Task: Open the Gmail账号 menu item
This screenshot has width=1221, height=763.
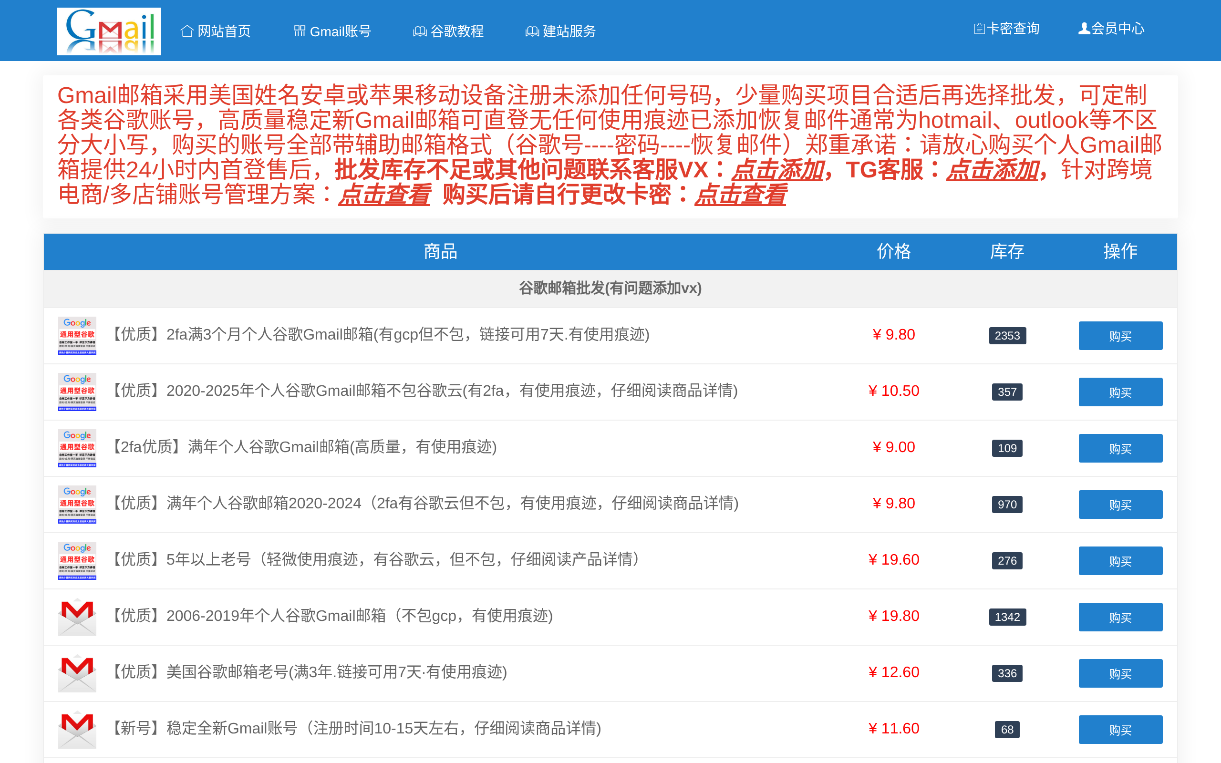Action: tap(332, 31)
